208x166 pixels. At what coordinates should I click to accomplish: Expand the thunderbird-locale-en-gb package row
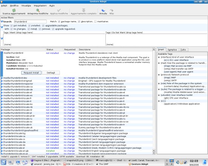tap(2, 151)
